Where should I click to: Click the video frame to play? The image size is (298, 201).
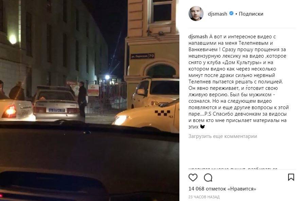coord(89,100)
